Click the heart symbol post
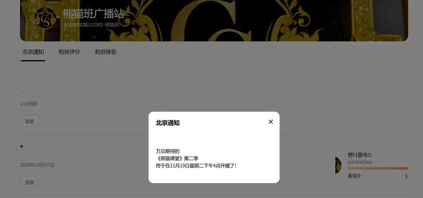423x198 pixels. (22, 146)
